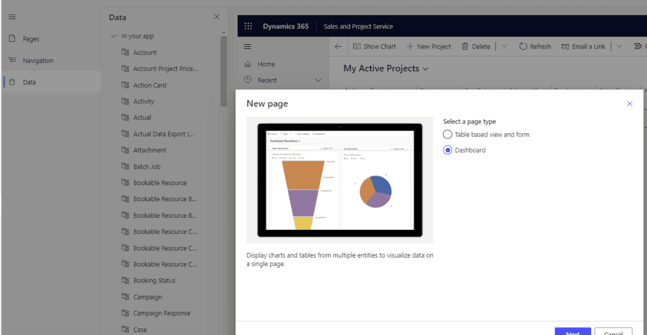Viewport: 647px width, 335px height.
Task: Close the Data panel
Action: [x=217, y=17]
